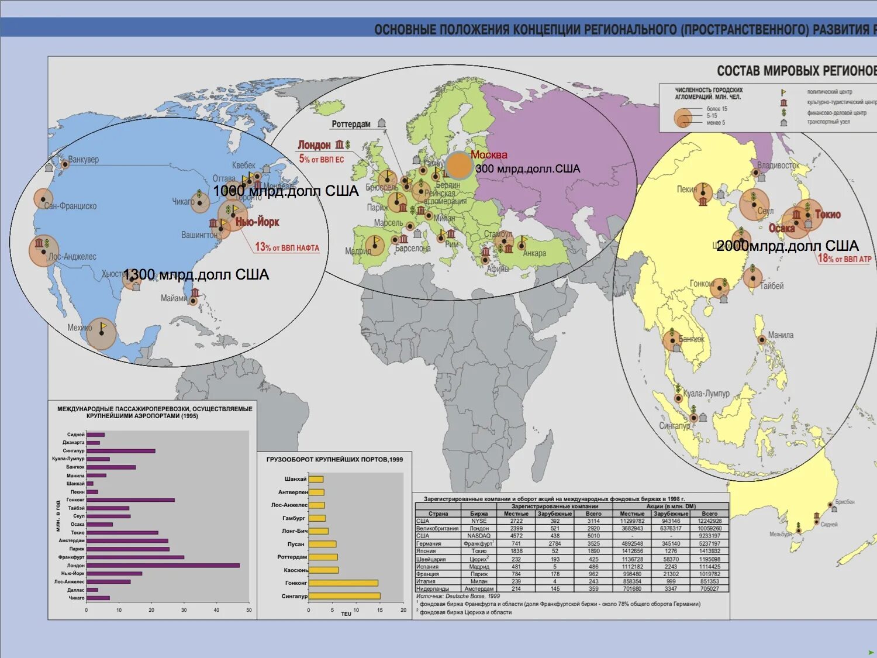Click the red Осака label

[x=782, y=228]
